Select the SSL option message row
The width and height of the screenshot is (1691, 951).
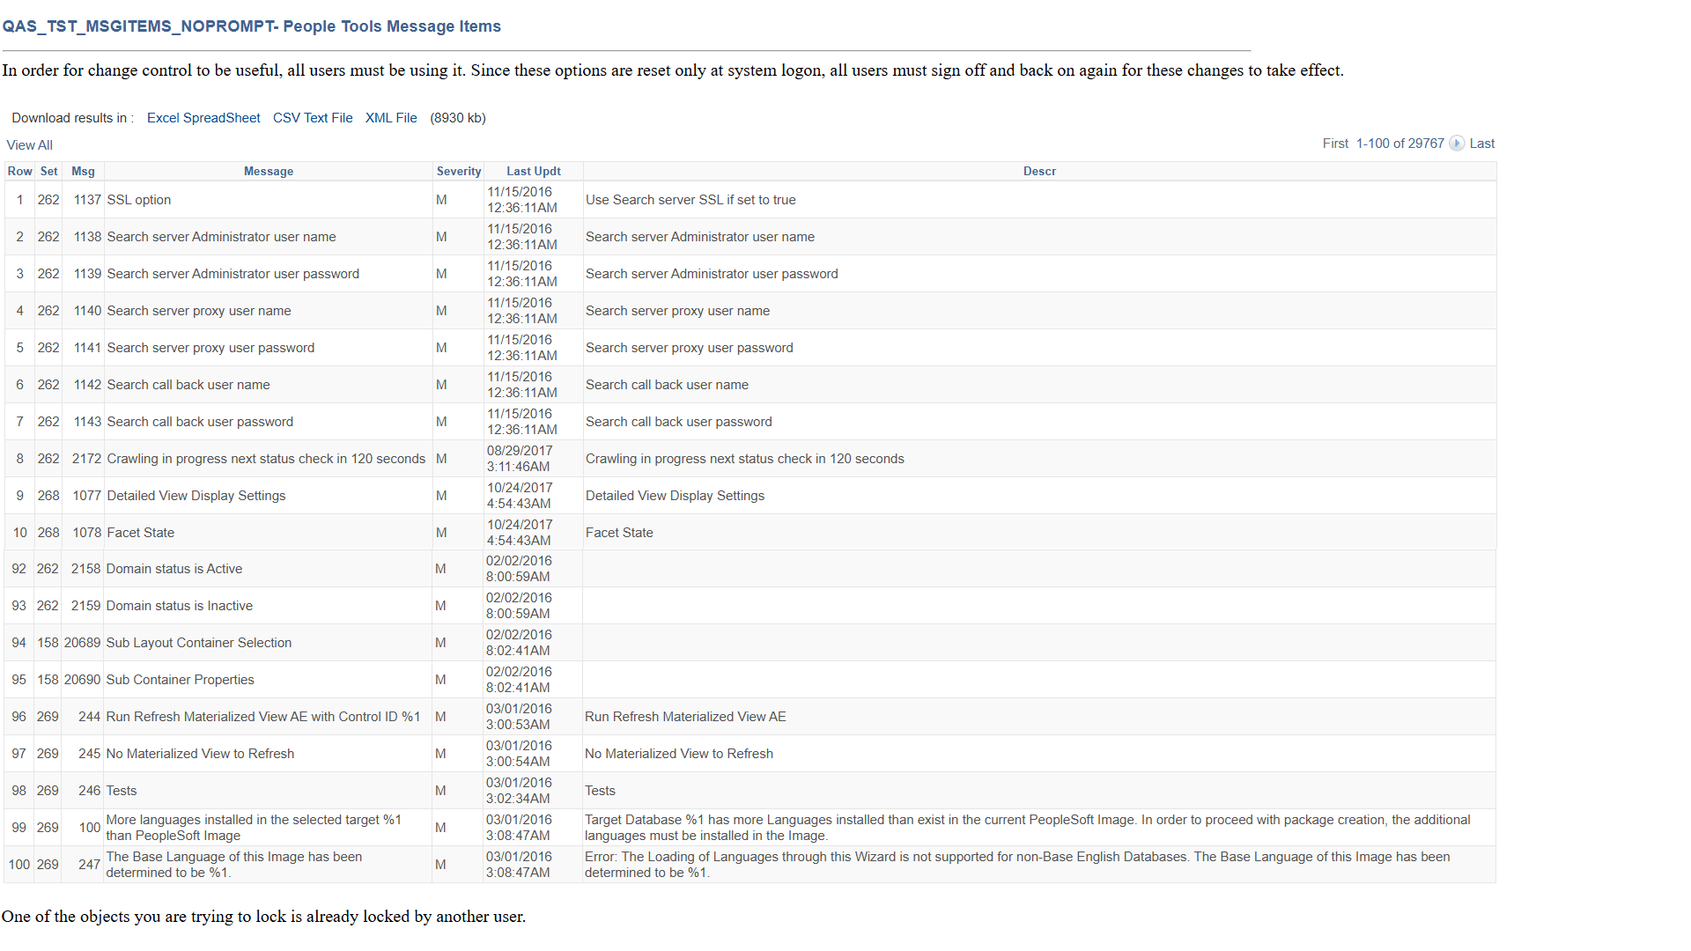click(139, 200)
